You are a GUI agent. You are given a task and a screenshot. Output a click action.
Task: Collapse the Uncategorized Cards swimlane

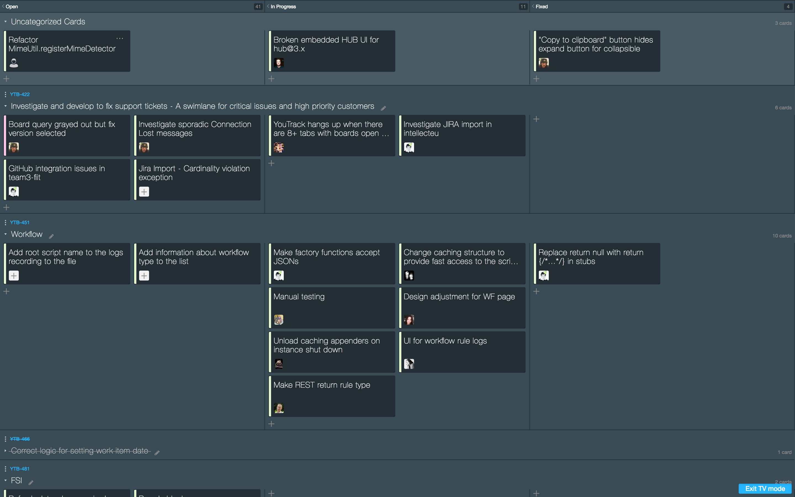pyautogui.click(x=6, y=22)
